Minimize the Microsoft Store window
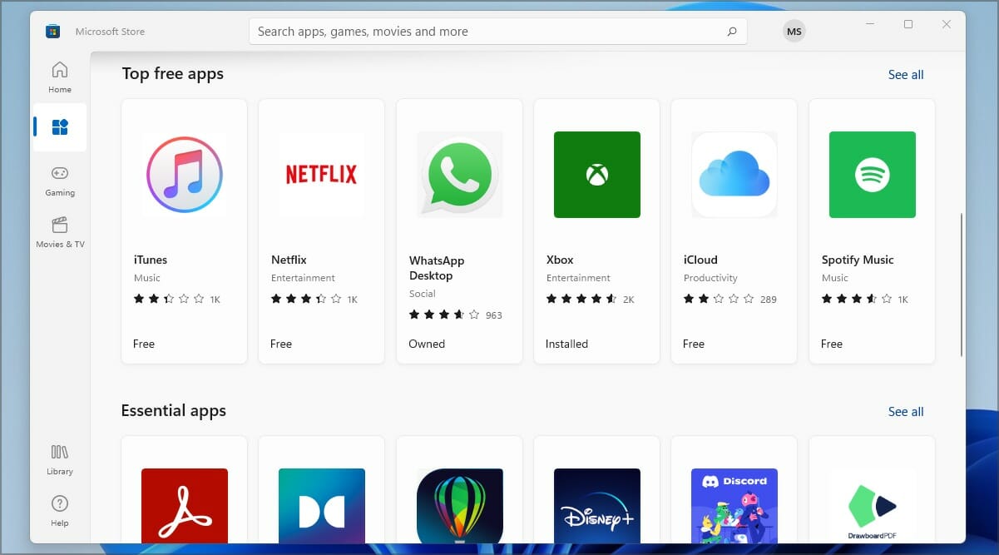This screenshot has width=999, height=555. (x=870, y=25)
